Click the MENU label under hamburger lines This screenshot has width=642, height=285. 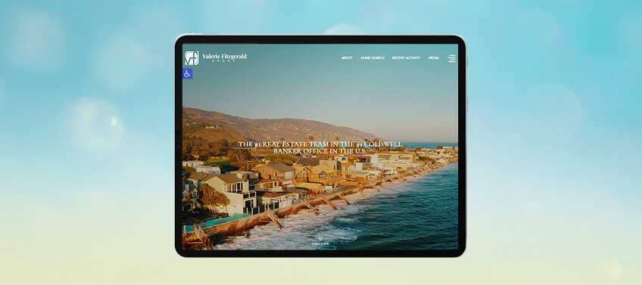452,62
